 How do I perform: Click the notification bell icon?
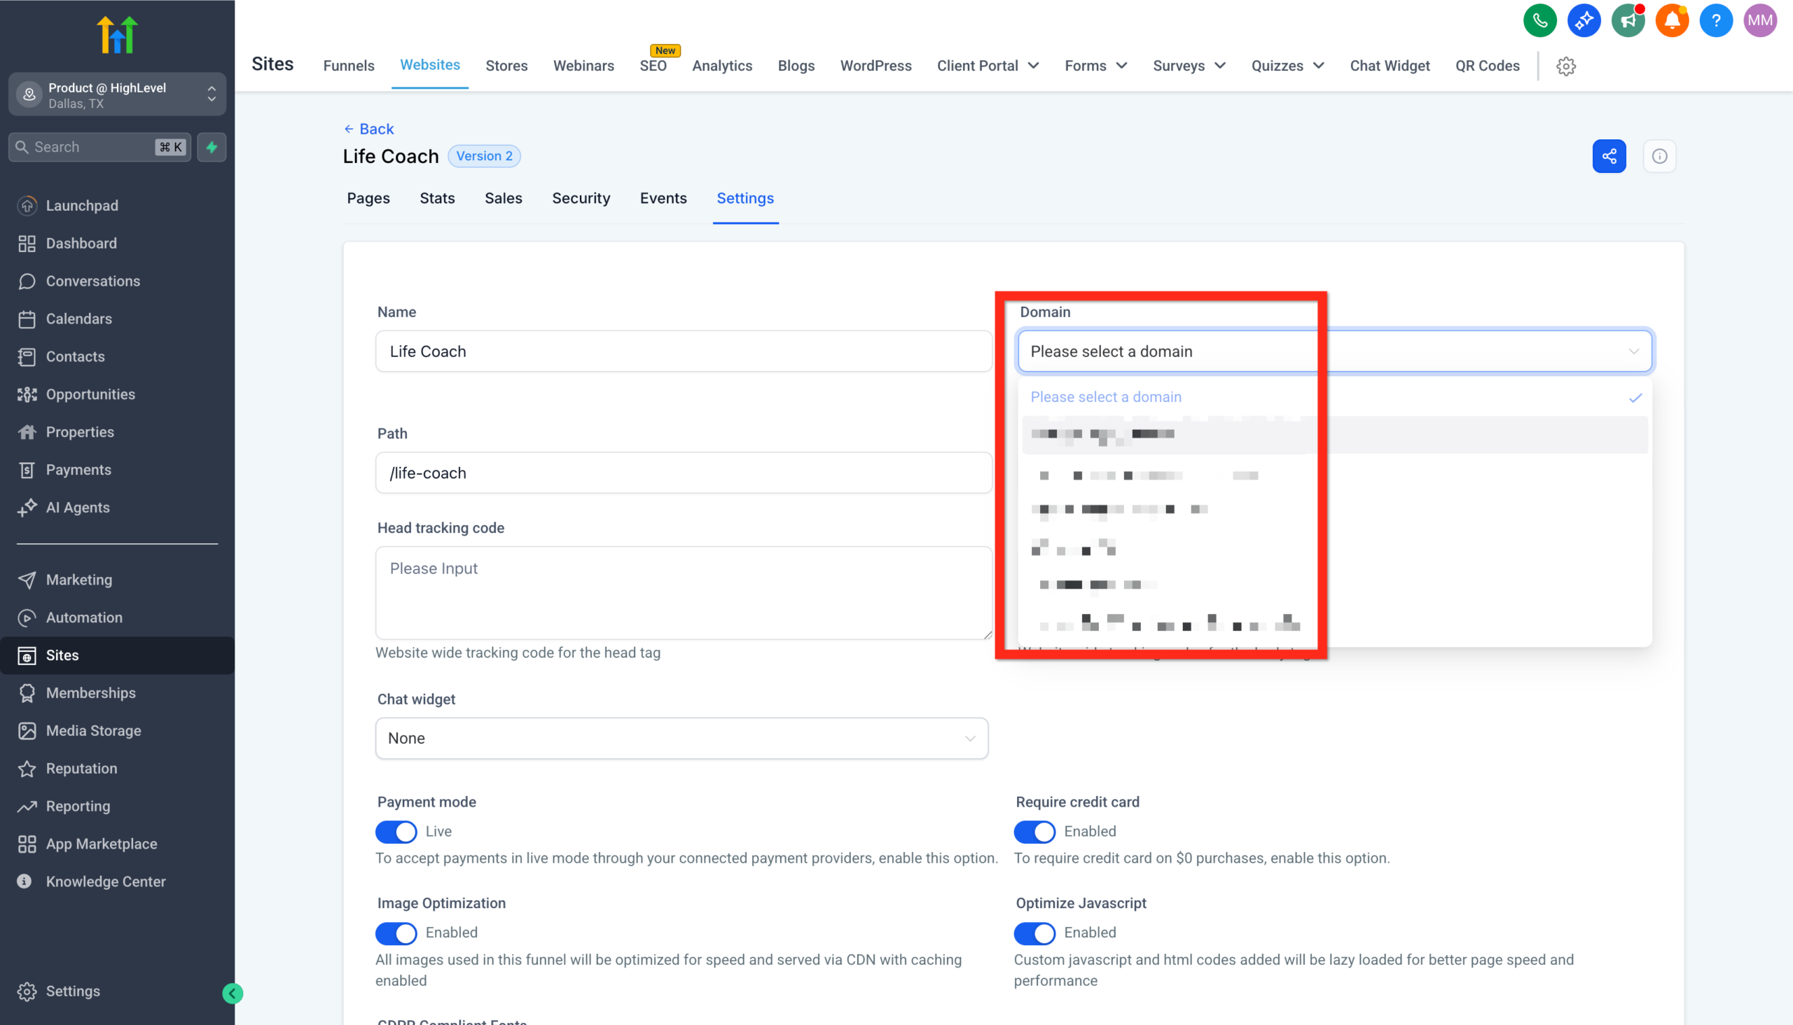(x=1672, y=20)
